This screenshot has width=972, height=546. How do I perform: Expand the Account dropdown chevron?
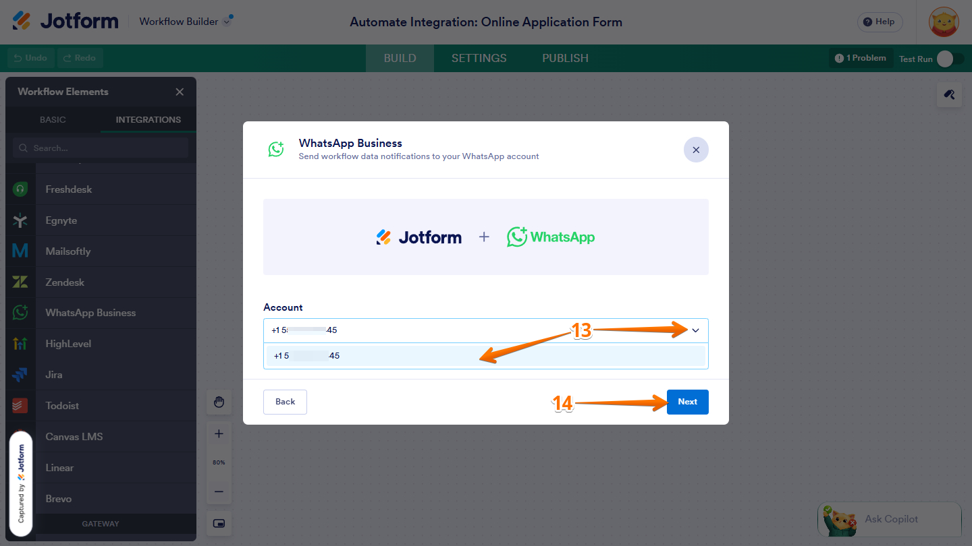(695, 330)
